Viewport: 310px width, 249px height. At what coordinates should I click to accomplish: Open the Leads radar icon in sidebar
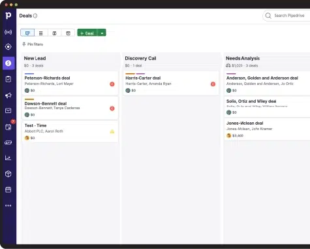[8, 33]
